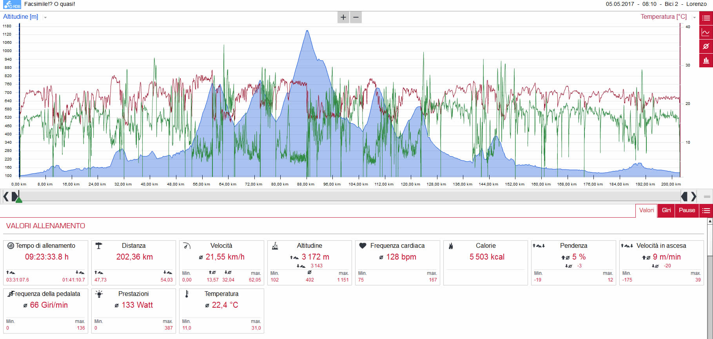
Task: Zoom in the chart with plus button
Action: pyautogui.click(x=343, y=17)
